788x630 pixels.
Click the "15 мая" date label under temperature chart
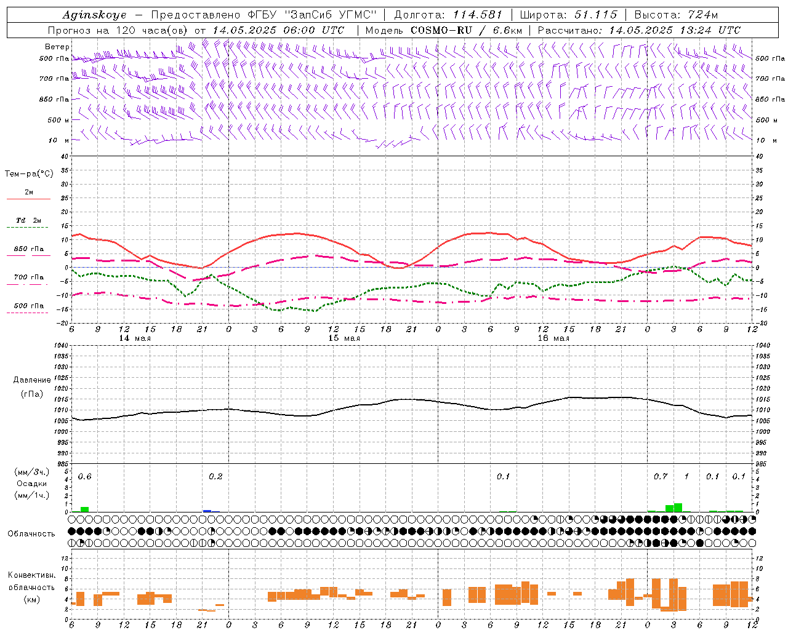pyautogui.click(x=344, y=338)
